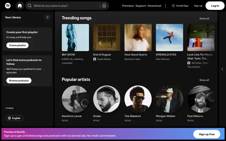Click the Install App download icon
The height and width of the screenshot is (141, 226).
[x=173, y=6]
